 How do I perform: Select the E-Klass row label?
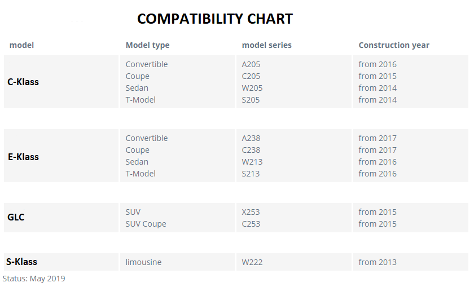coord(23,157)
